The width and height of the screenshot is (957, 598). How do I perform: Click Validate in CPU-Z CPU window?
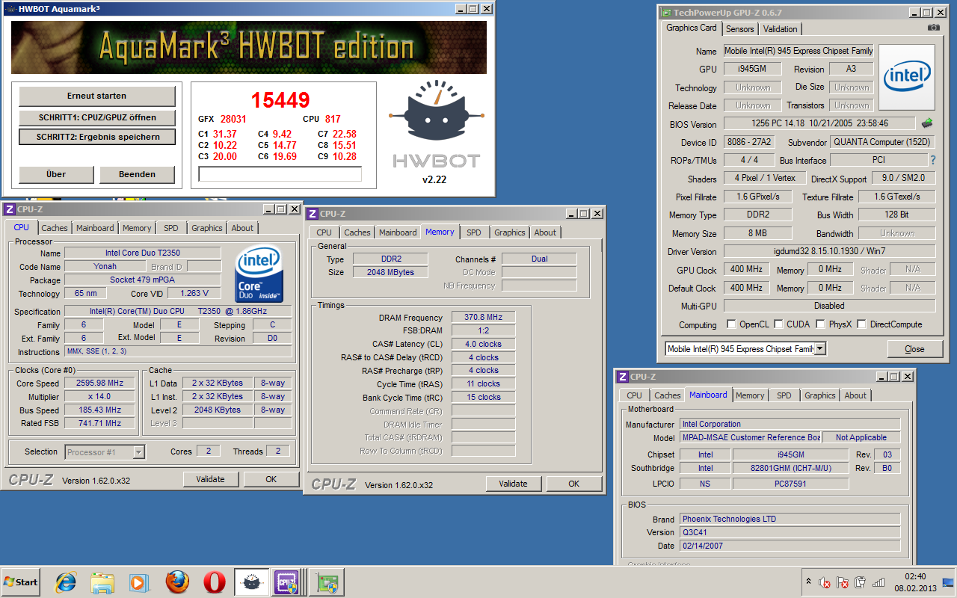point(211,479)
